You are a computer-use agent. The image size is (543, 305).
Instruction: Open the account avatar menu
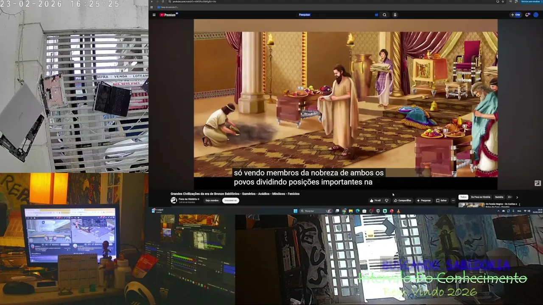pyautogui.click(x=536, y=15)
